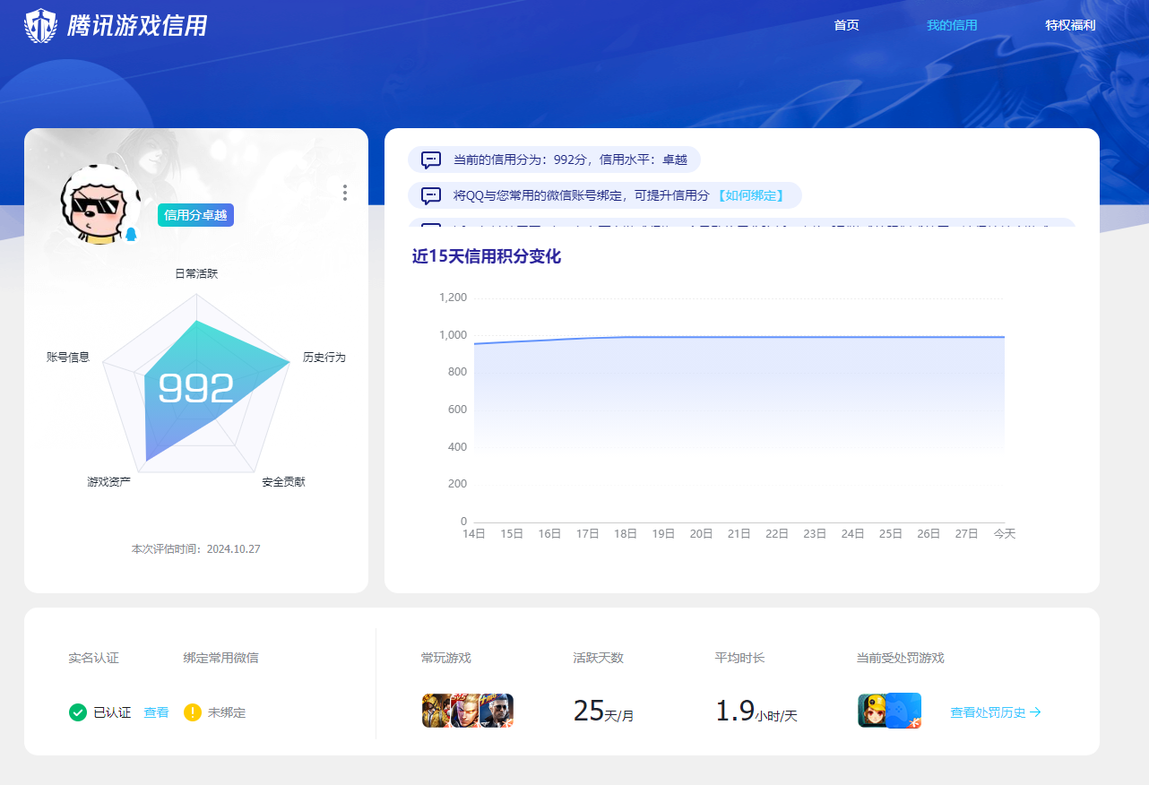Click the 25天/月 active days value
The height and width of the screenshot is (785, 1149).
[x=603, y=712]
